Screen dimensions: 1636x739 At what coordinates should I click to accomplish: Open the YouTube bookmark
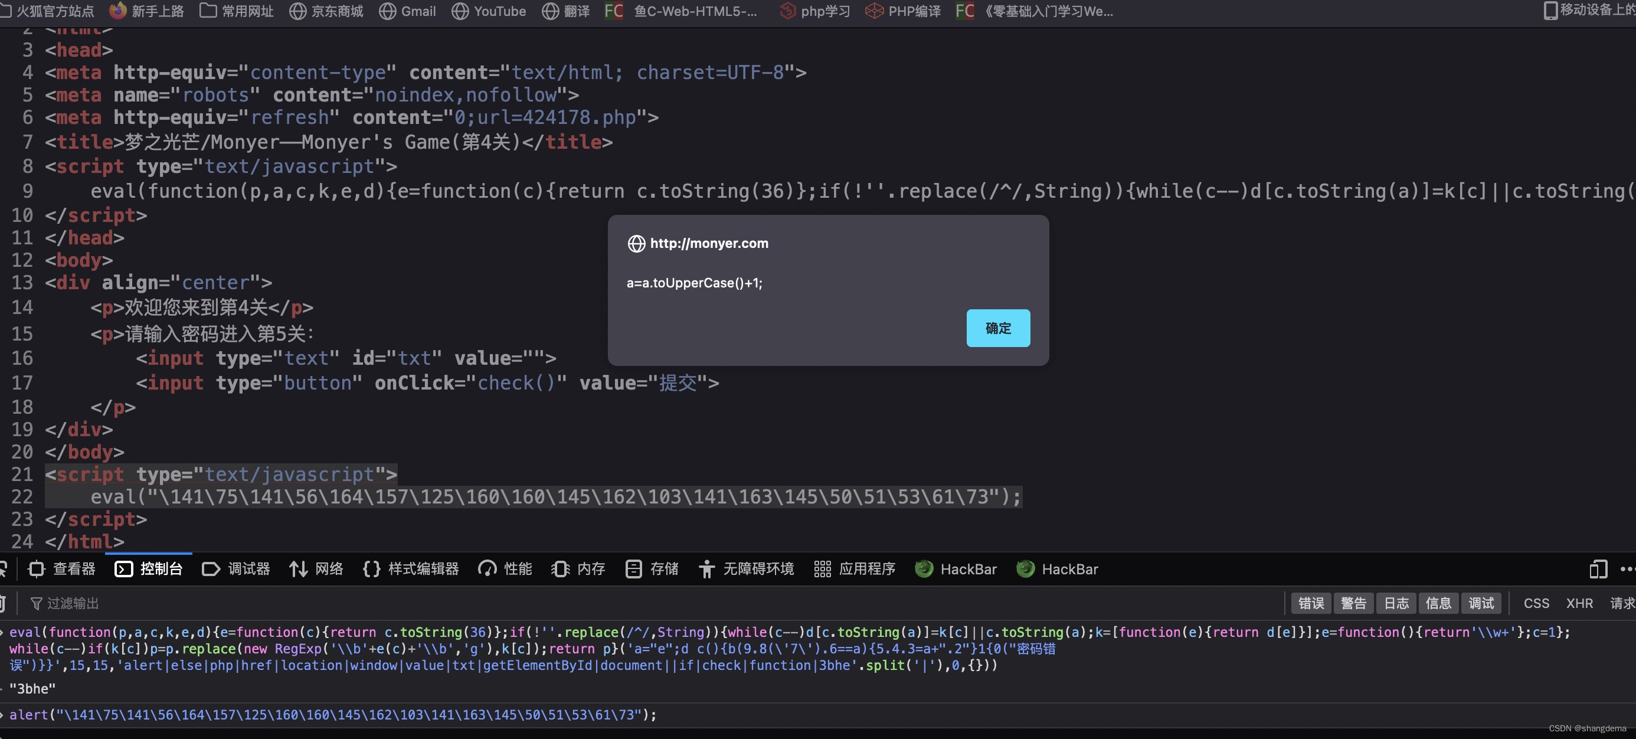click(489, 11)
